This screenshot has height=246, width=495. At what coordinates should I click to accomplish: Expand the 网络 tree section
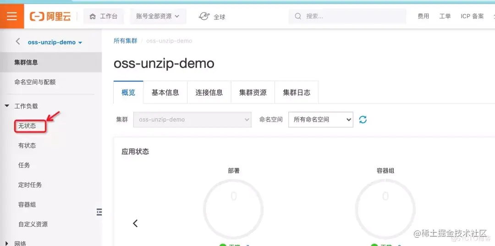click(7, 243)
